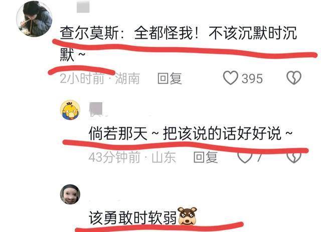
Task: Reply to the comment from 山东
Action: 206,157
